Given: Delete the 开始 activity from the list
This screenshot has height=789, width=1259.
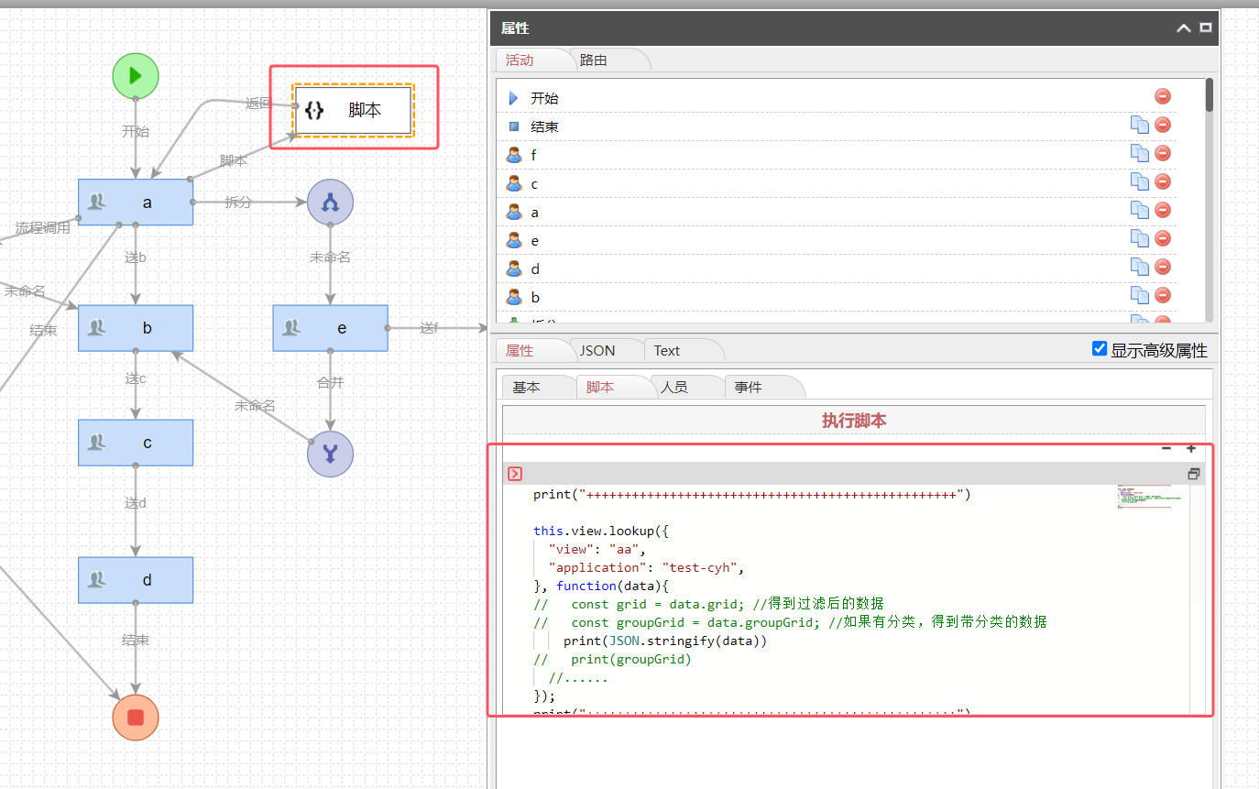Looking at the screenshot, I should pos(1162,96).
